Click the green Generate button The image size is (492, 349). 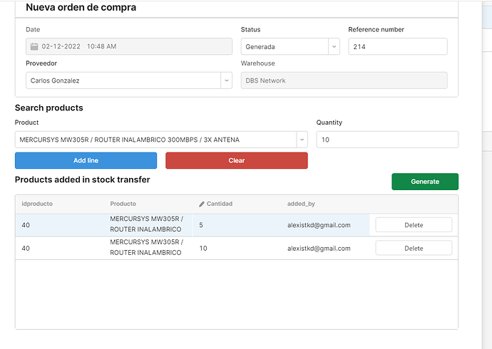425,182
